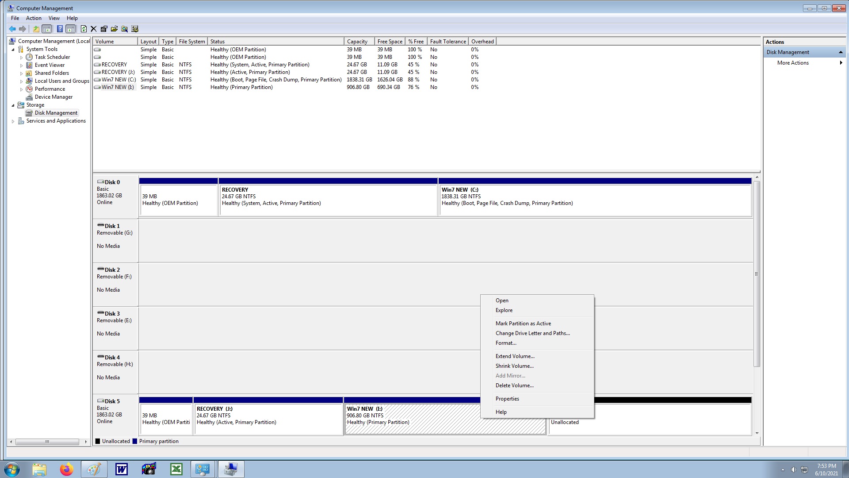The image size is (849, 478).
Task: Click the Refresh toolbar icon
Action: [84, 29]
